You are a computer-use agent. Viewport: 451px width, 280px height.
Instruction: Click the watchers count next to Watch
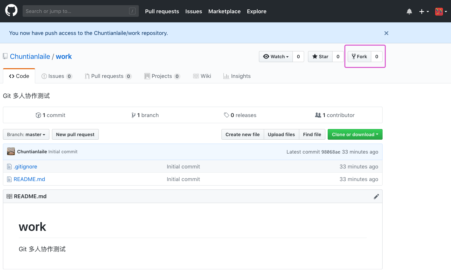pyautogui.click(x=298, y=57)
